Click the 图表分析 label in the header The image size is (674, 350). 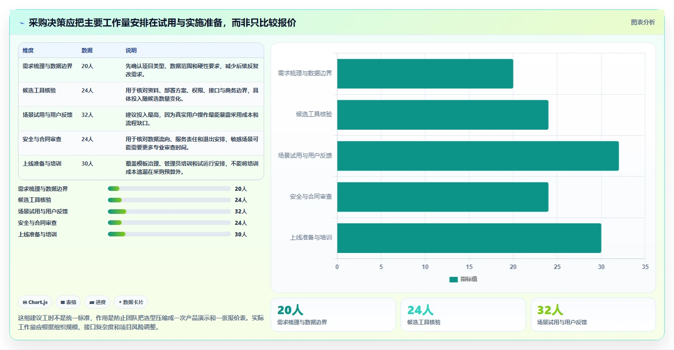click(x=643, y=23)
